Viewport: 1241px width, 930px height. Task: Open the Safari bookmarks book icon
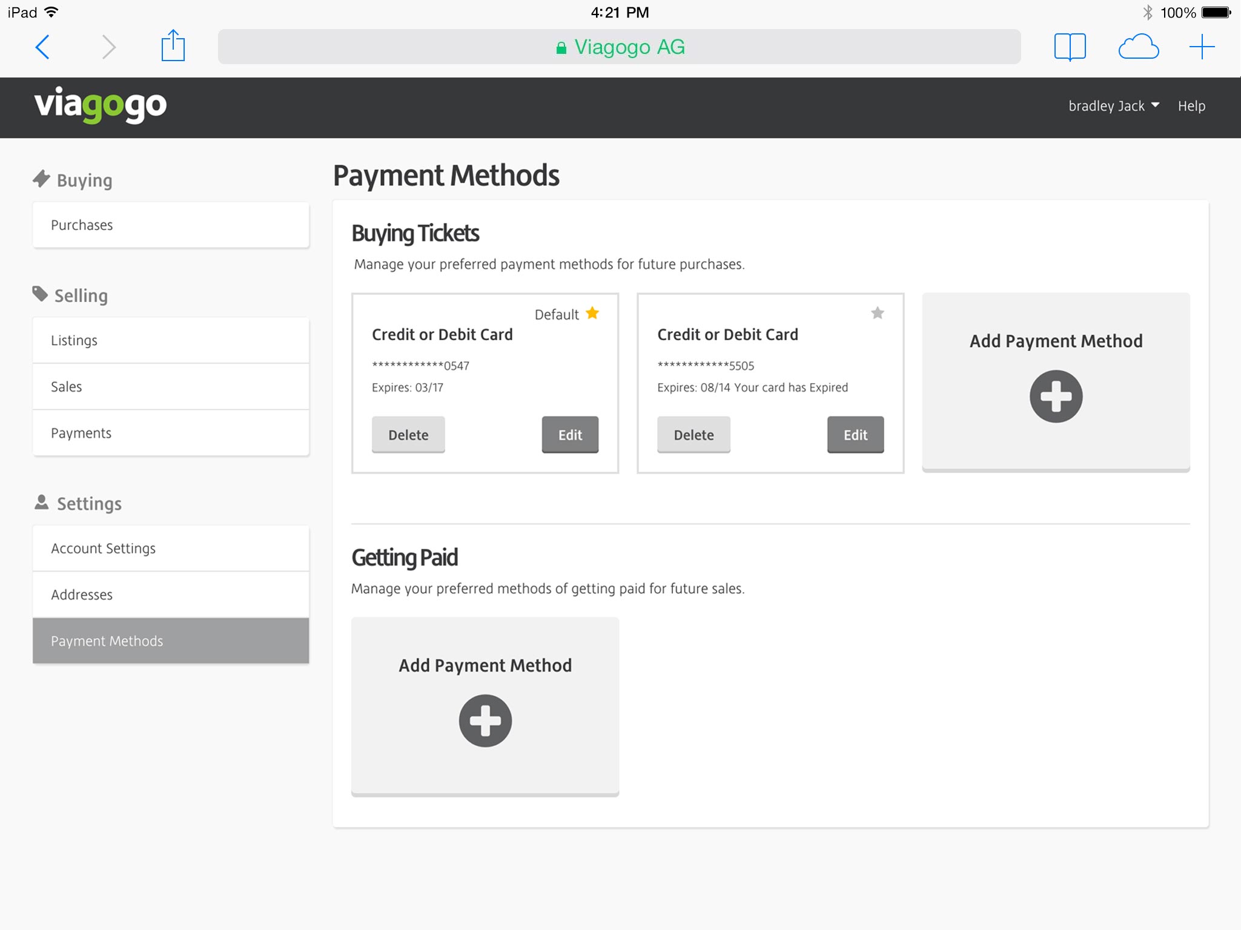[1070, 47]
